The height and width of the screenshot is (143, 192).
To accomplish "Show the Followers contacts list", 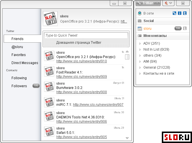I will [x=19, y=86].
